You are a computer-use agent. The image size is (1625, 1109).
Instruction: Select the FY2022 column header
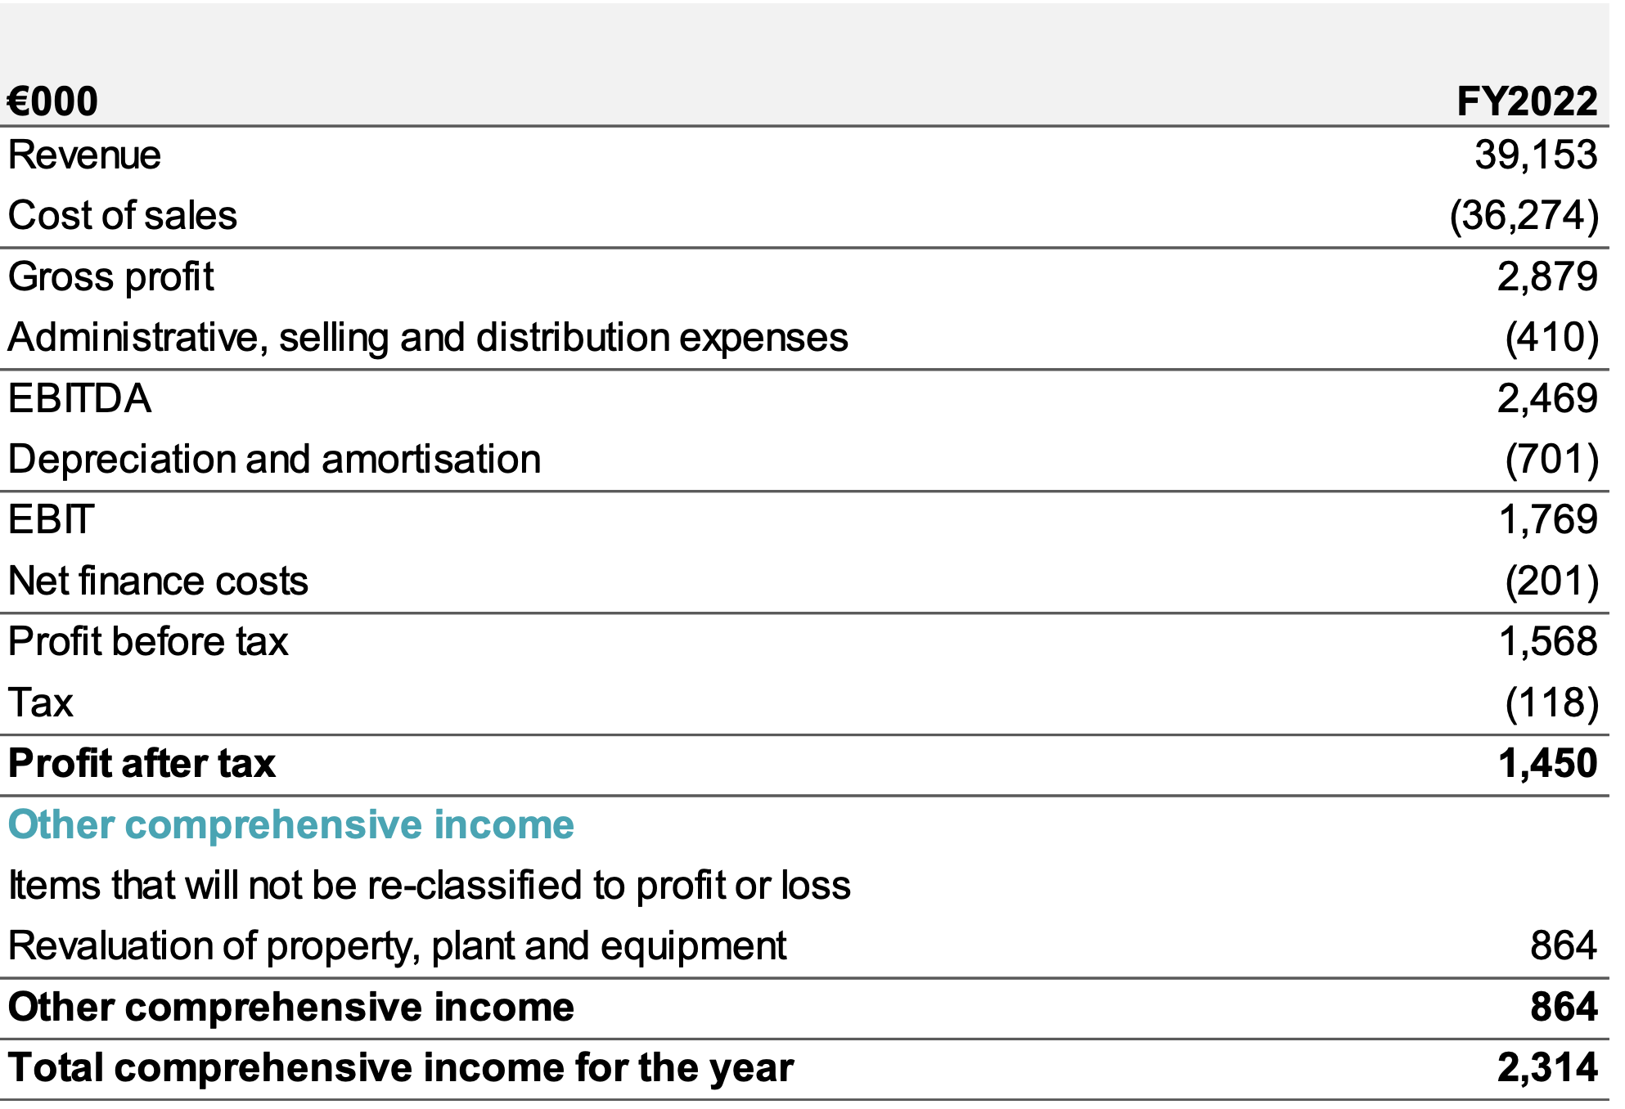tap(1526, 102)
